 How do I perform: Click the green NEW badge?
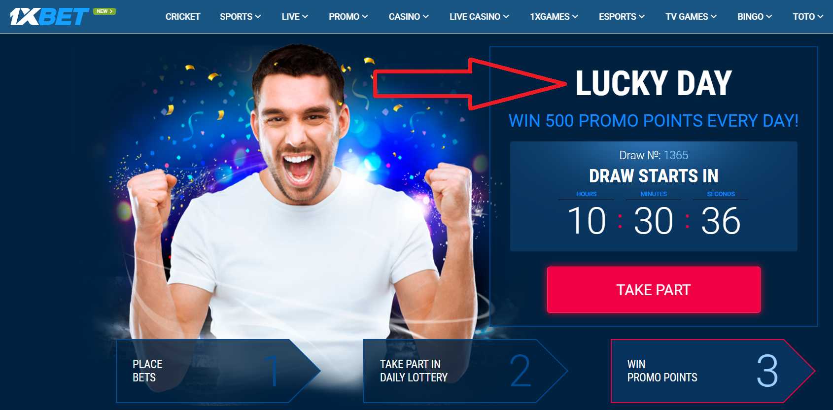(x=104, y=11)
